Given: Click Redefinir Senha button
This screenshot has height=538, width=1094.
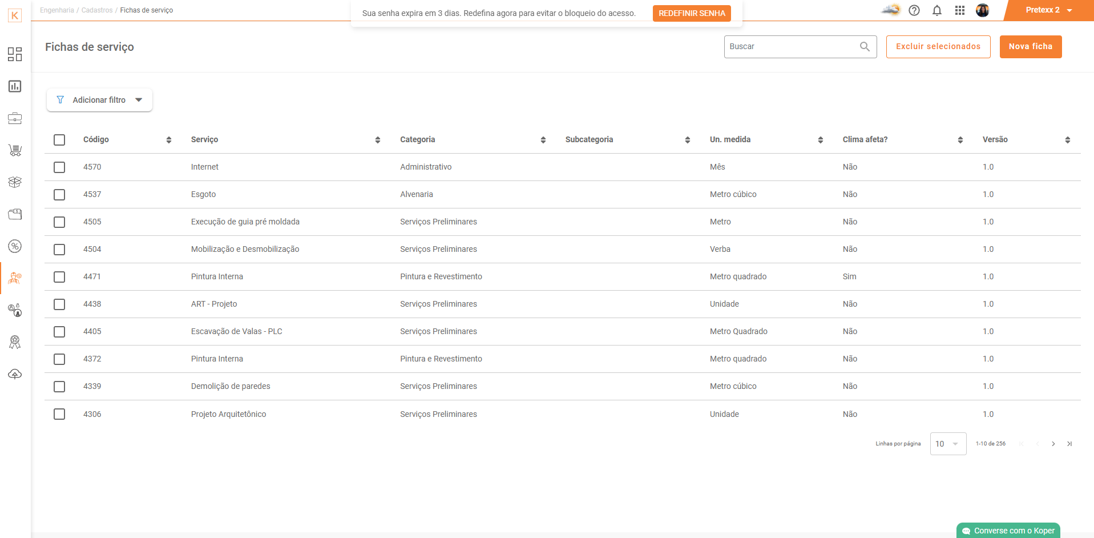Looking at the screenshot, I should click(692, 13).
